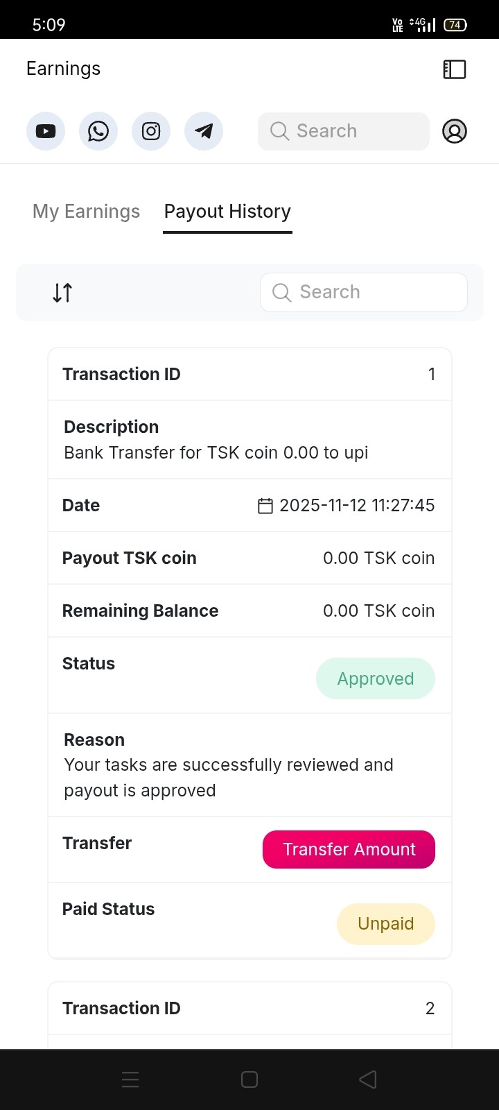Focus the top header Search field
Image resolution: width=499 pixels, height=1110 pixels.
(x=344, y=131)
